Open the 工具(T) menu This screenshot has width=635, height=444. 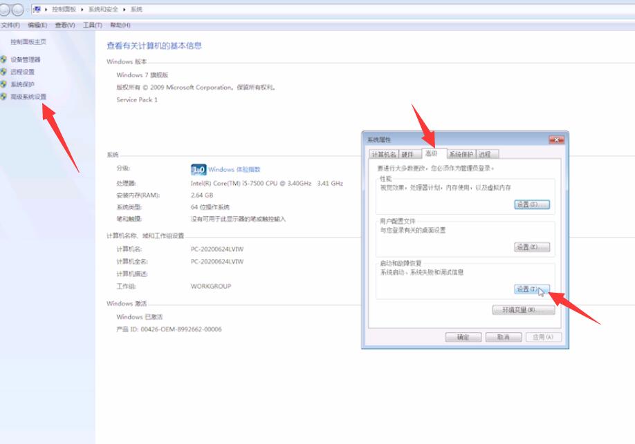92,25
